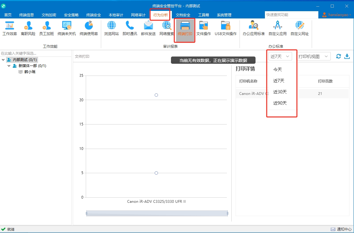Switch to the 首页 tab
The image size is (354, 233).
8,15
